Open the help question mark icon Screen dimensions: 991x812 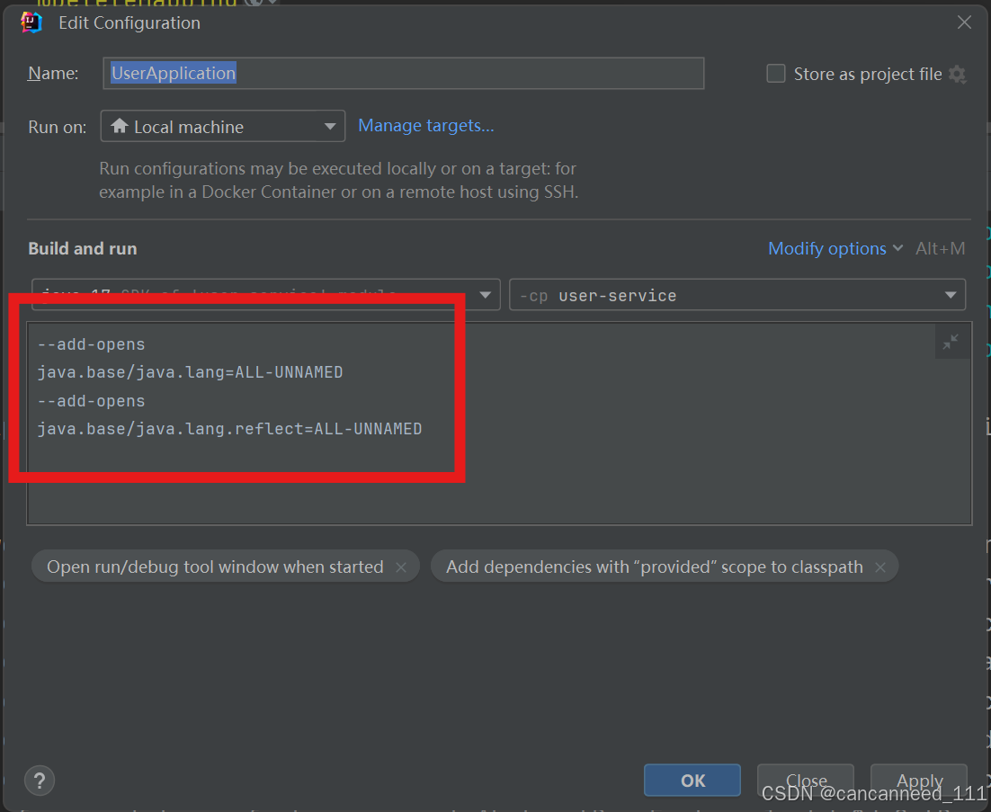39,781
